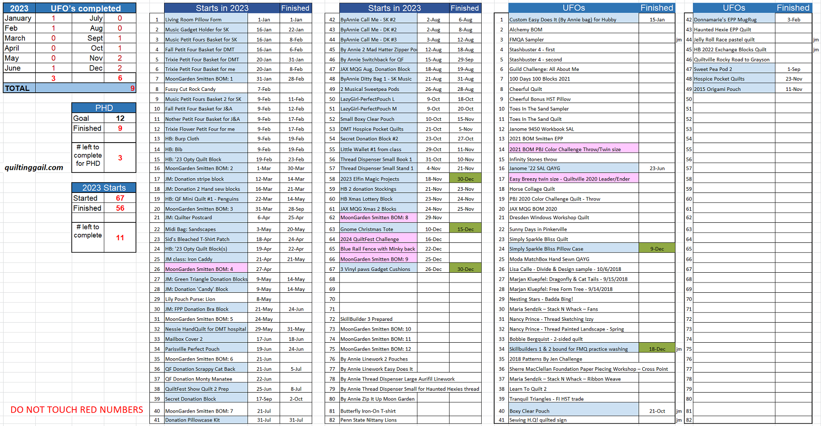This screenshot has width=821, height=426.
Task: Select 'HB: Burp Cloth' cell
Action: (x=206, y=139)
